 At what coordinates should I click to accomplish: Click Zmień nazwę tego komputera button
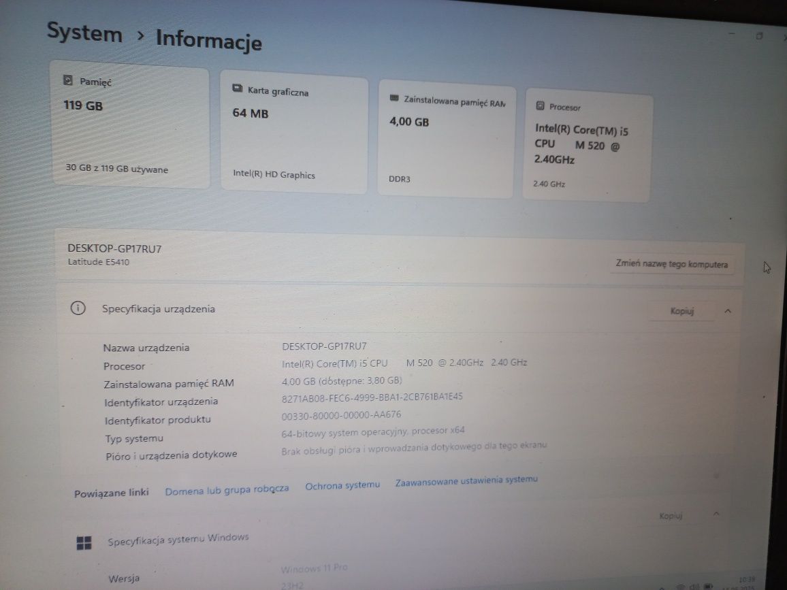(x=671, y=264)
